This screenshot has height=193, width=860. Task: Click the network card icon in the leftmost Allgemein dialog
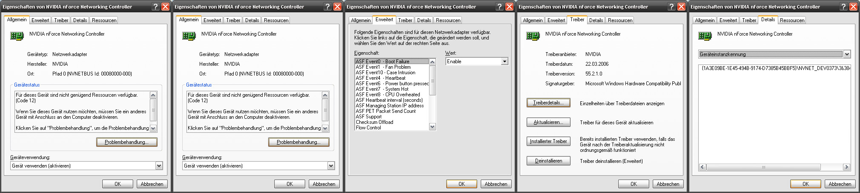pyautogui.click(x=17, y=36)
